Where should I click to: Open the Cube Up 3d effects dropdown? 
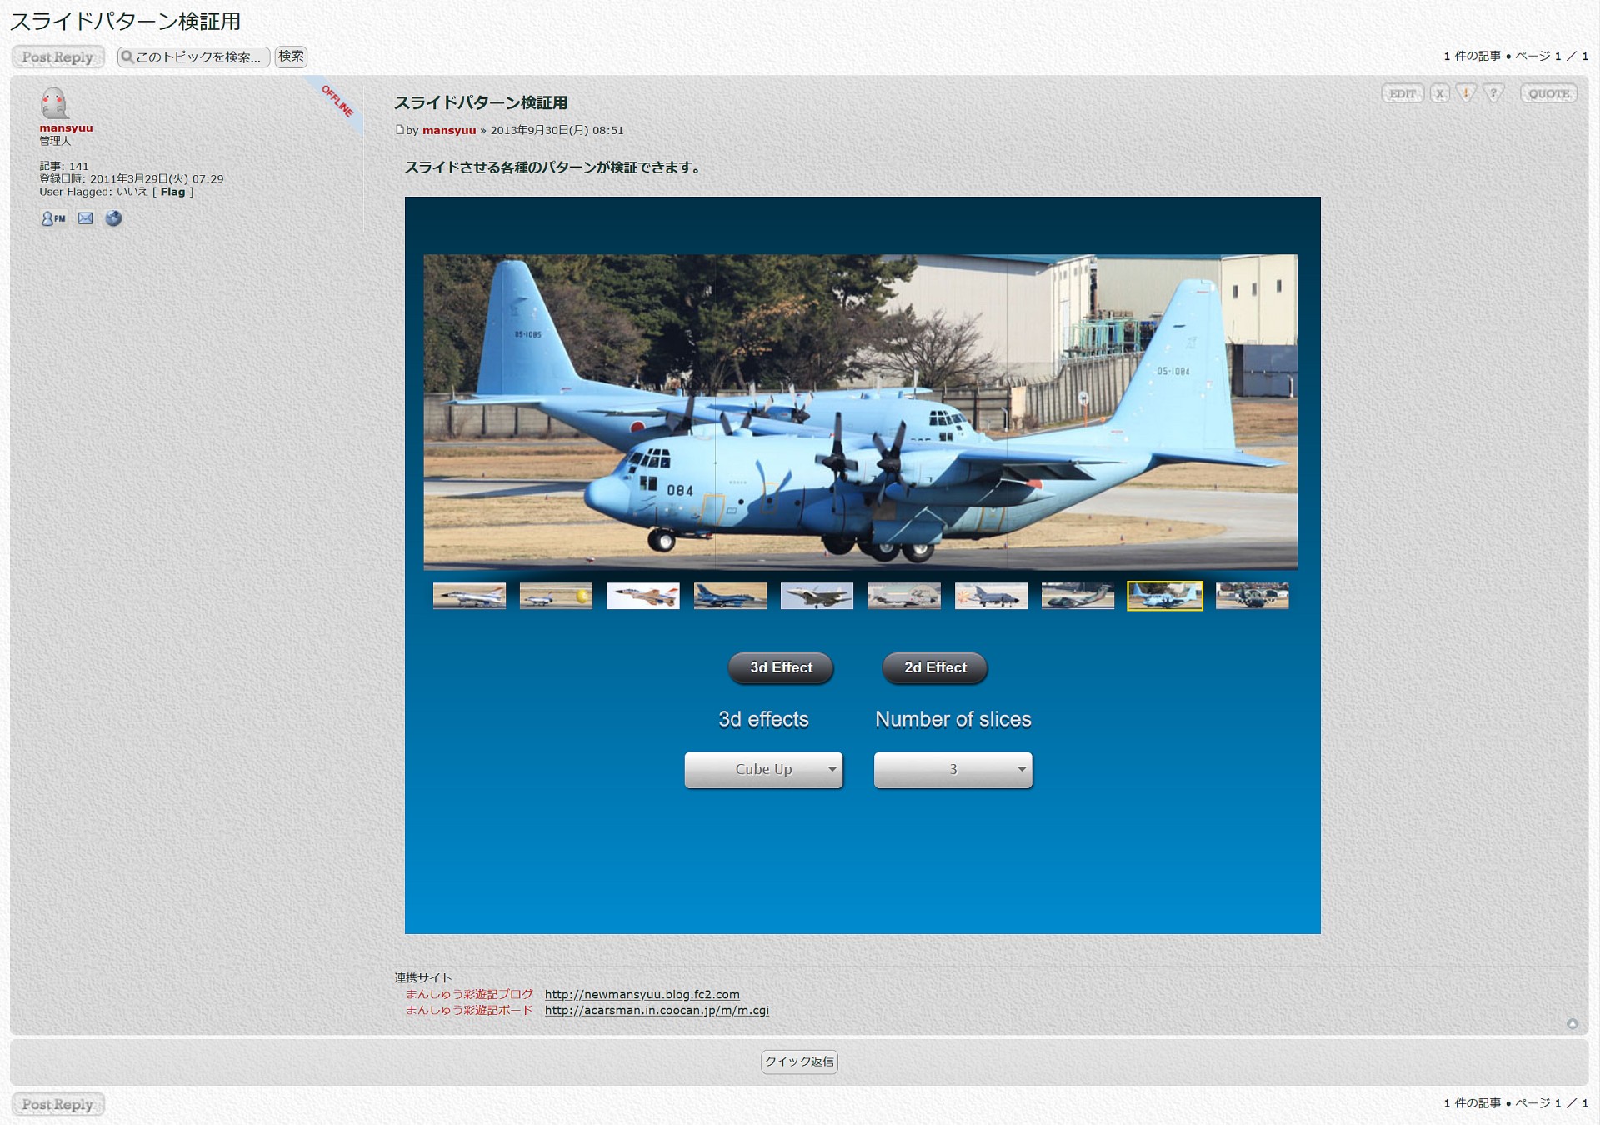pyautogui.click(x=763, y=769)
